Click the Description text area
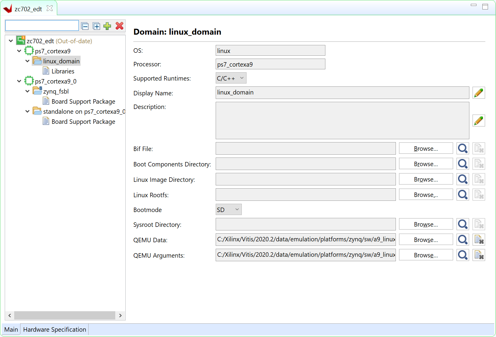The height and width of the screenshot is (337, 496). point(342,121)
